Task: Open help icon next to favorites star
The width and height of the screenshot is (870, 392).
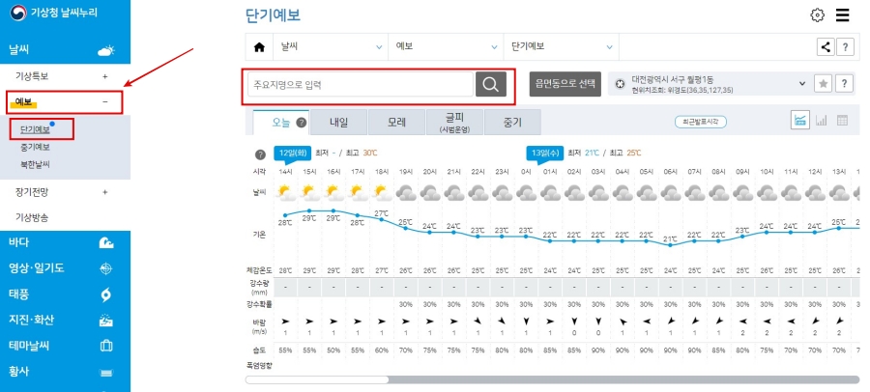Action: pos(844,84)
